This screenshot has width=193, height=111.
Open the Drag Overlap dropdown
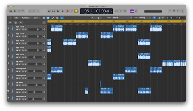pos(145,18)
